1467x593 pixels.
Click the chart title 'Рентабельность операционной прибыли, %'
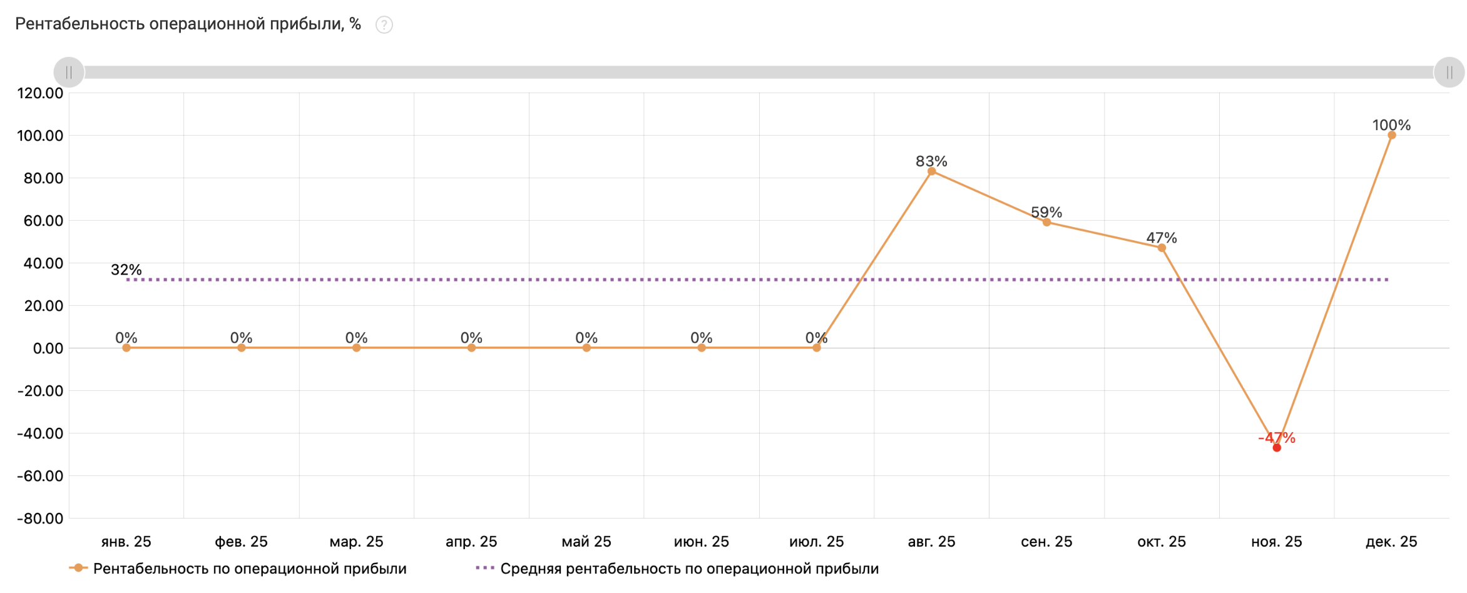pos(188,24)
